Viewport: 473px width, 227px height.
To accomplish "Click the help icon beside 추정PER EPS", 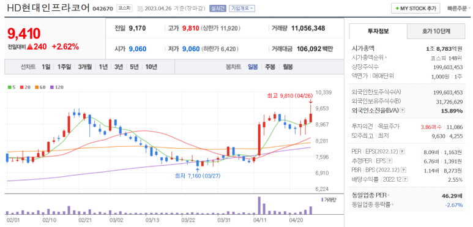I will click(x=390, y=161).
